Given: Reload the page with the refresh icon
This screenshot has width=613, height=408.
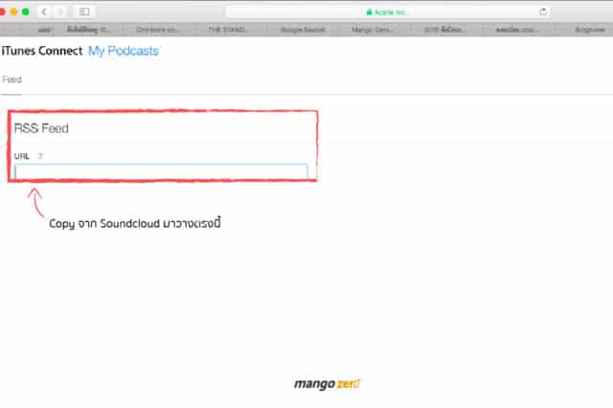Looking at the screenshot, I should (x=543, y=11).
